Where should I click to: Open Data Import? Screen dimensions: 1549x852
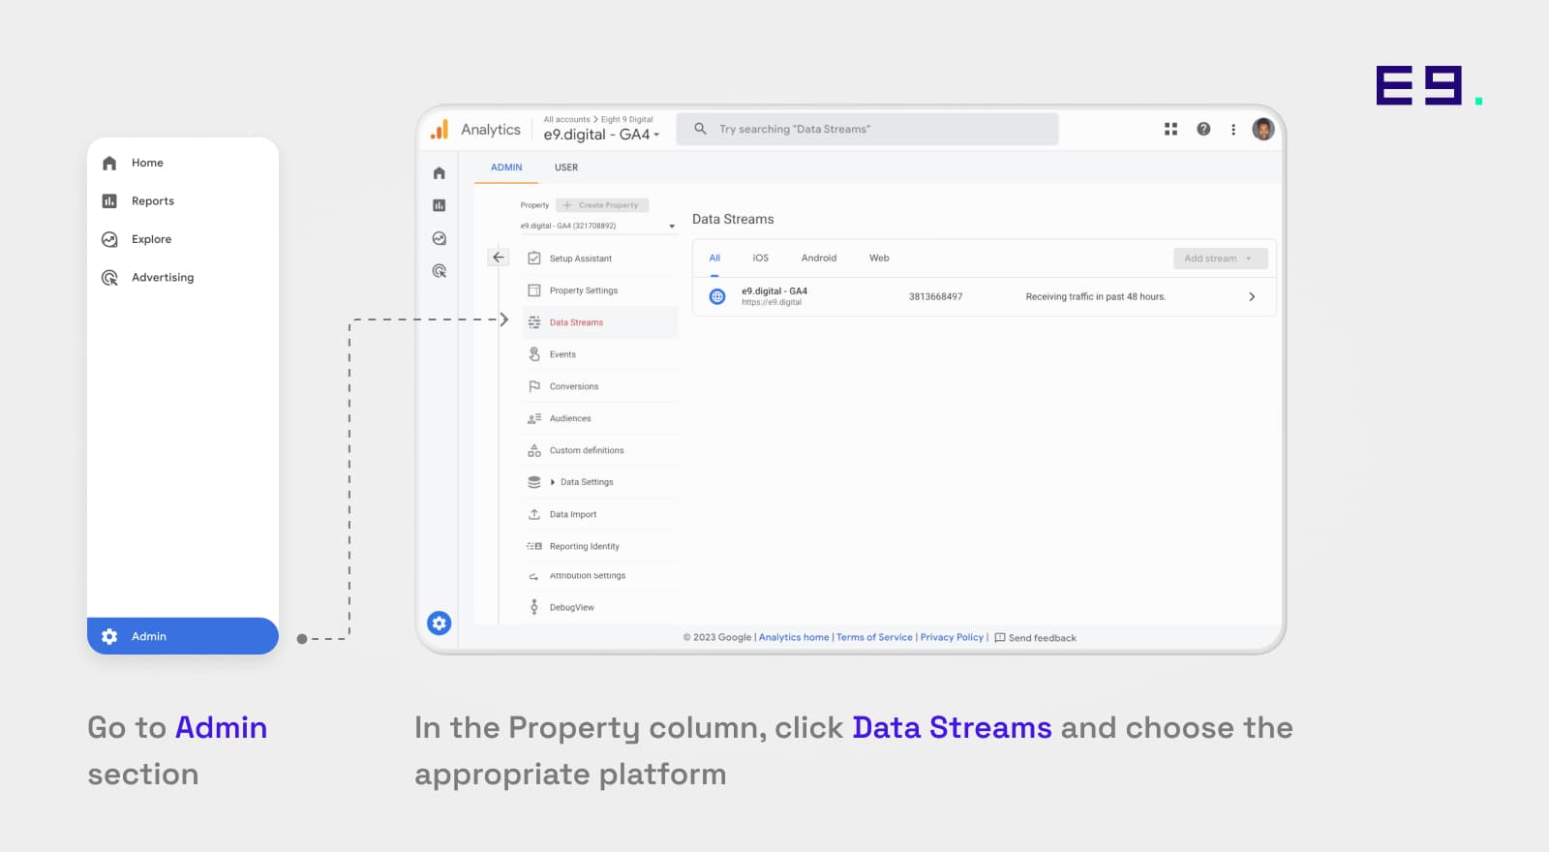click(600, 514)
